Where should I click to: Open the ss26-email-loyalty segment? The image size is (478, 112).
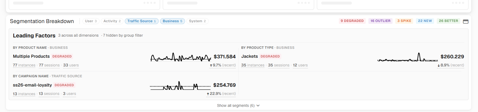[x=32, y=85]
